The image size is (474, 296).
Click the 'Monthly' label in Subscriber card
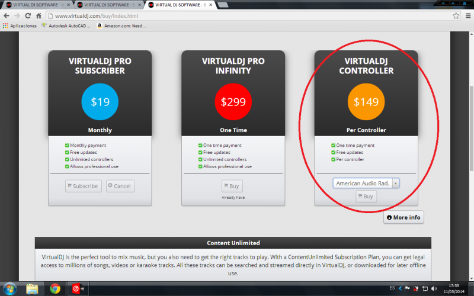point(100,130)
